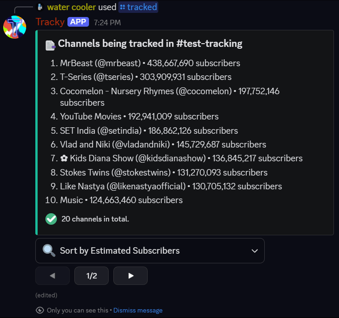Click the tracked command name
The image size is (339, 318).
coord(142,7)
